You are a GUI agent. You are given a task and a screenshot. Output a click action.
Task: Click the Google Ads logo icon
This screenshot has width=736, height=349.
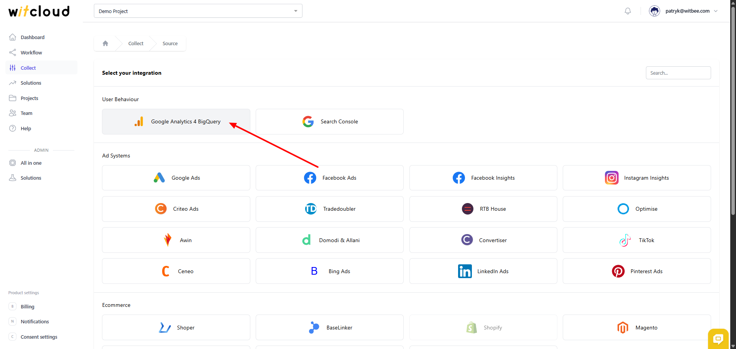(159, 178)
